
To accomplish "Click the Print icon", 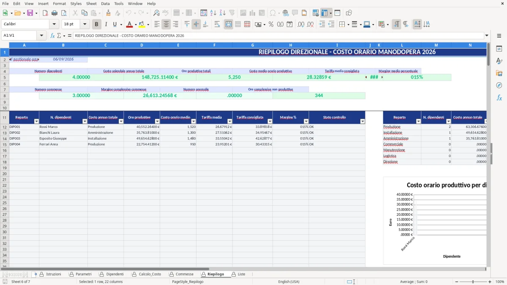I will click(x=55, y=13).
